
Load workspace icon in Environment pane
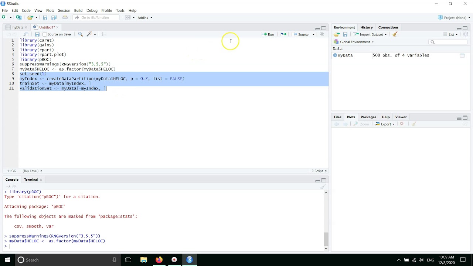pyautogui.click(x=337, y=34)
